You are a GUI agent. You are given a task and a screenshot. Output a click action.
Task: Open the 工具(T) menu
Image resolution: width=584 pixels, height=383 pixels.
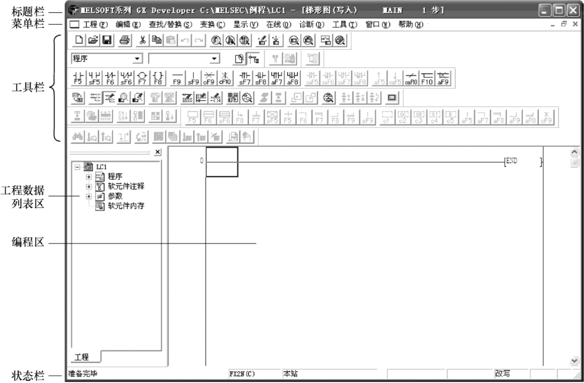click(x=345, y=24)
